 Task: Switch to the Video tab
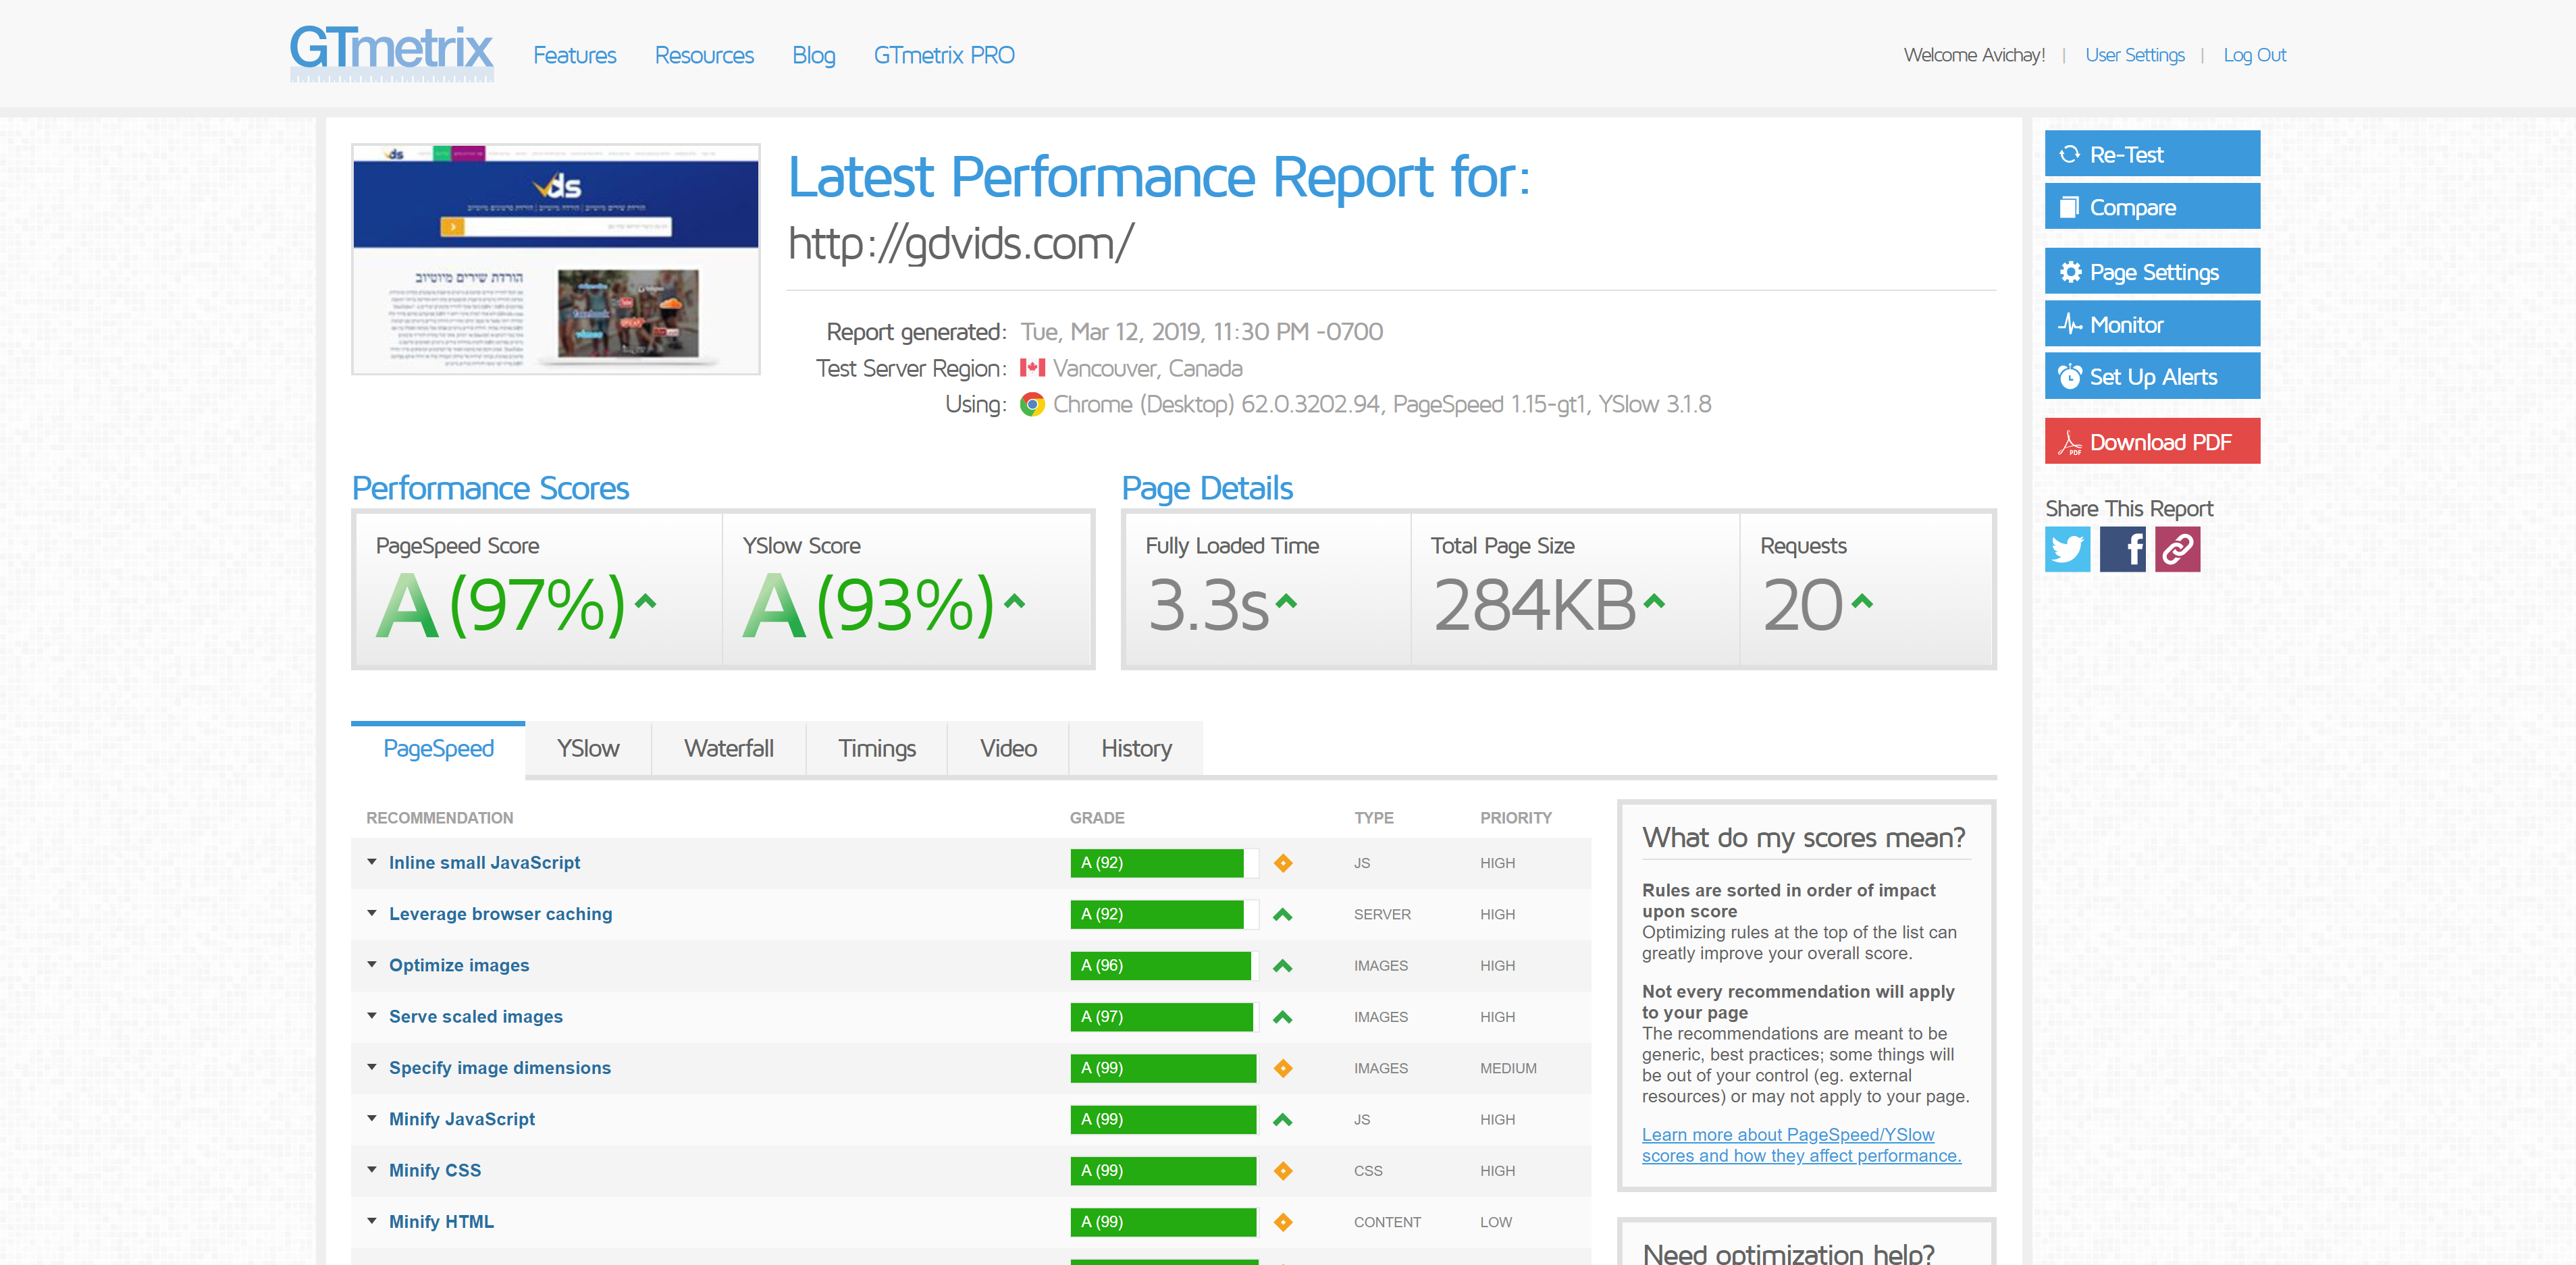1008,749
